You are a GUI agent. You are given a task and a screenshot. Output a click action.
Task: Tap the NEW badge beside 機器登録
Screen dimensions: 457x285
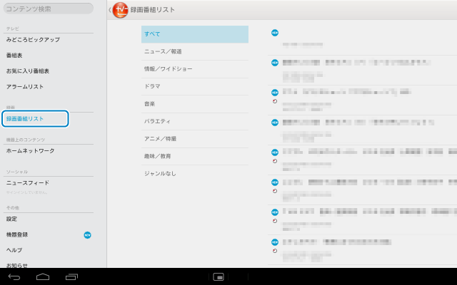click(x=87, y=234)
